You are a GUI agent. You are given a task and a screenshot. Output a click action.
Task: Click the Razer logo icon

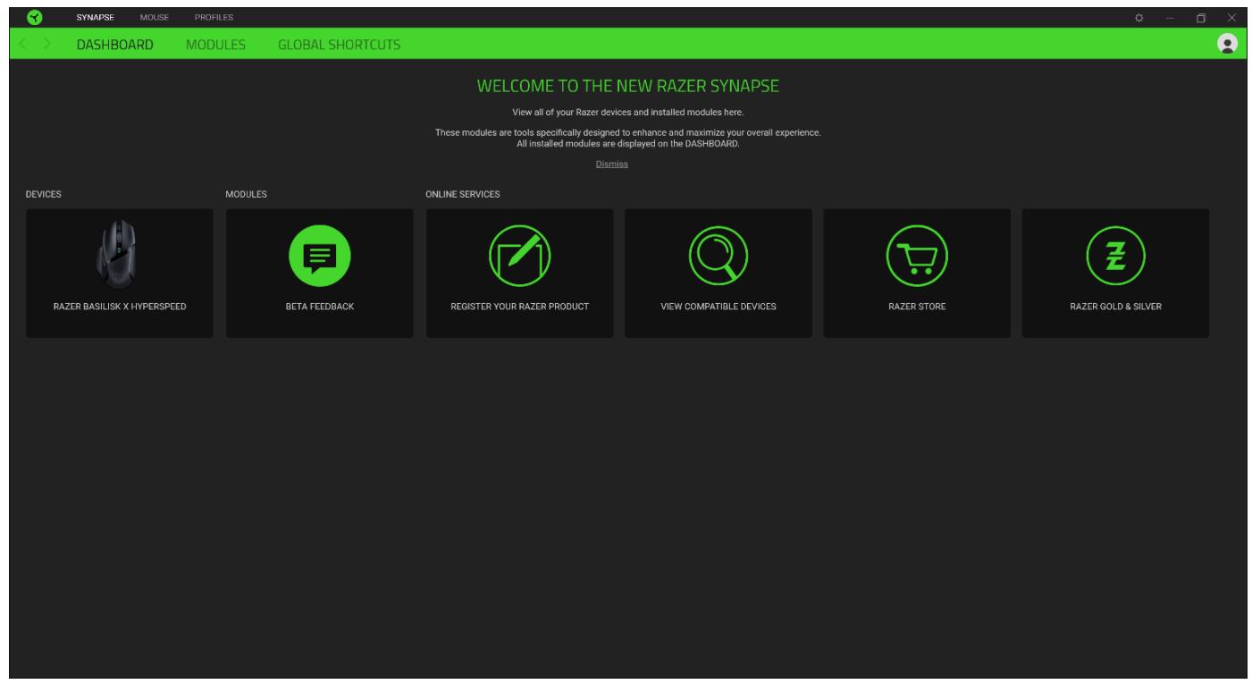[33, 17]
